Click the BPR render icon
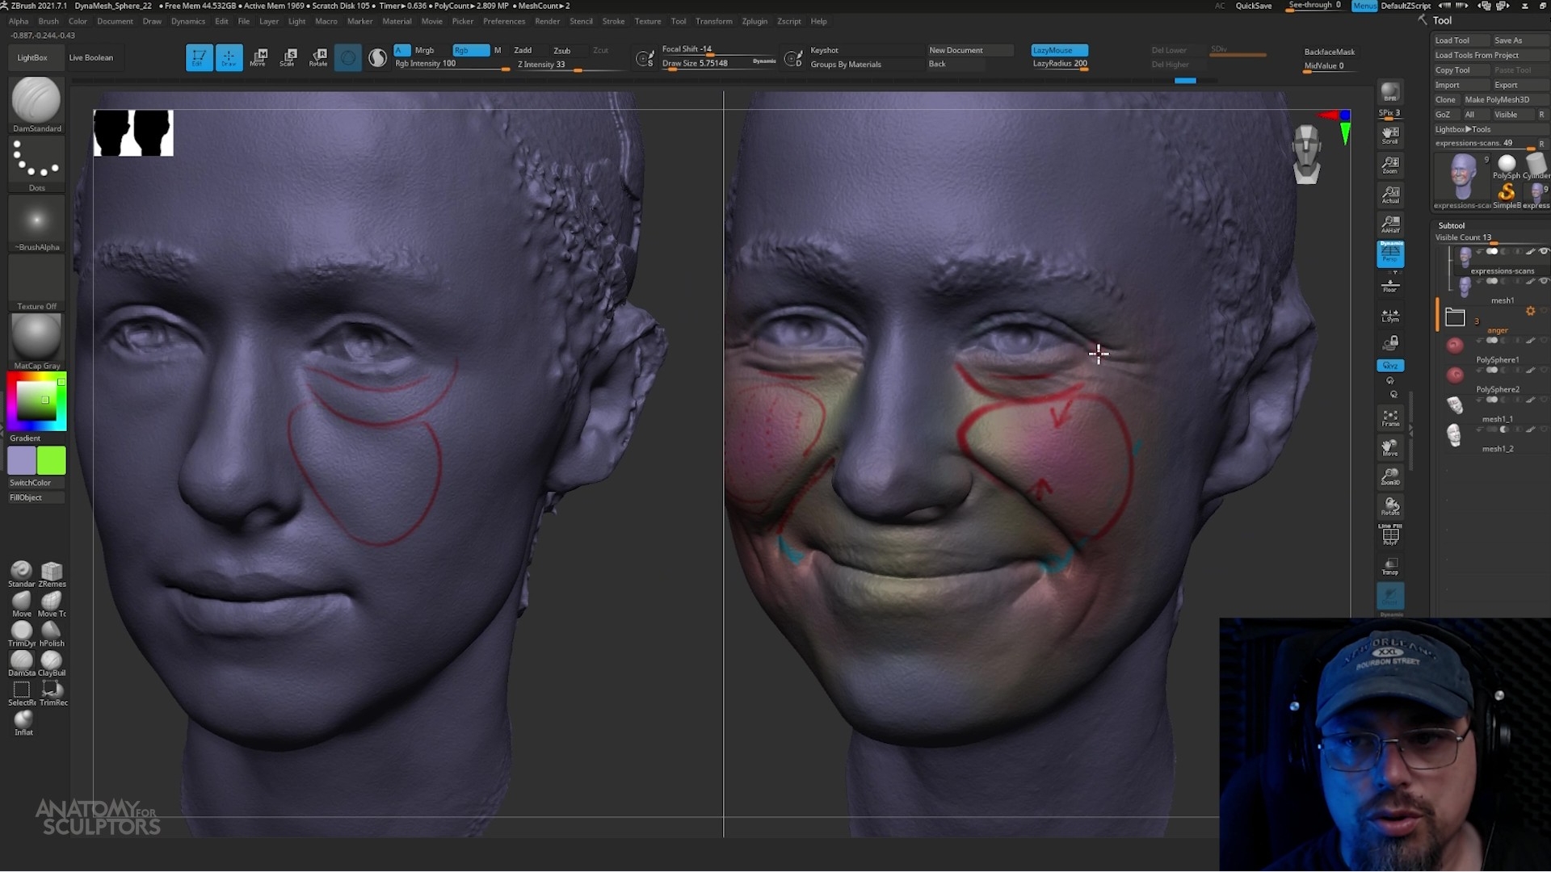The image size is (1551, 872). point(1390,92)
